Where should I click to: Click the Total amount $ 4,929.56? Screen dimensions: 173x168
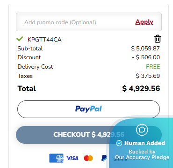(x=141, y=89)
